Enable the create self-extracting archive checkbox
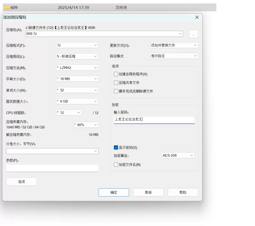This screenshot has height=226, width=255. (x=116, y=74)
